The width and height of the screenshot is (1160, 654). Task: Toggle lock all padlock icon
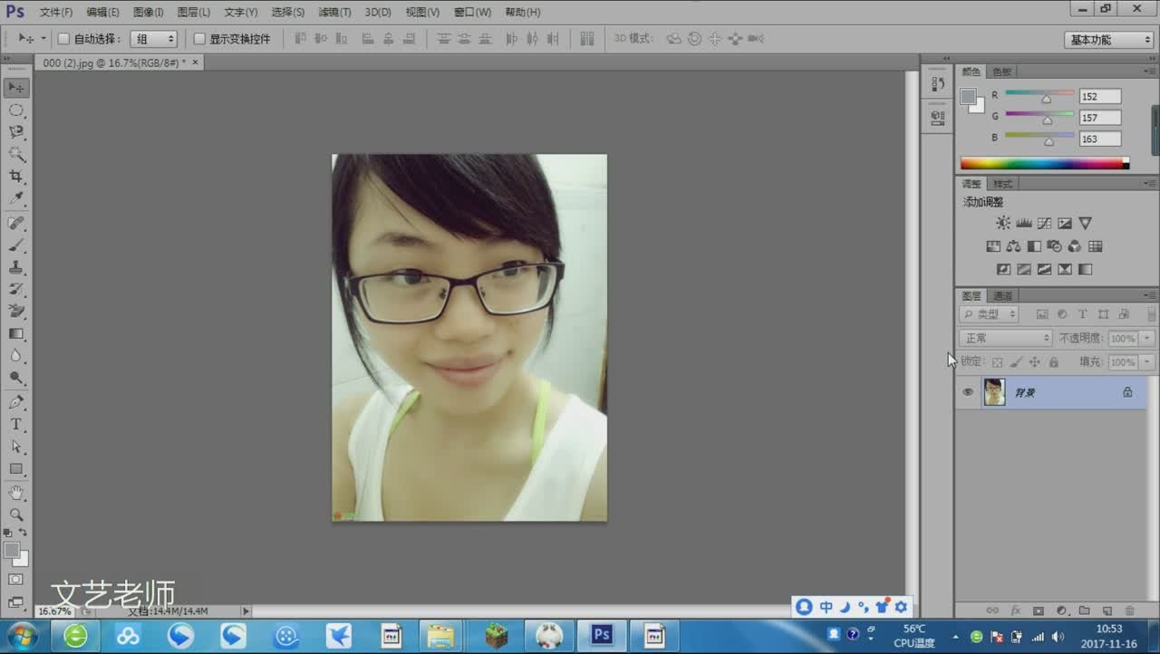(1053, 362)
